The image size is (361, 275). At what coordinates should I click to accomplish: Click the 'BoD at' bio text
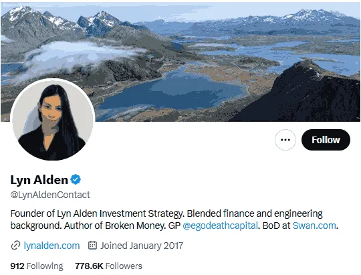click(276, 225)
